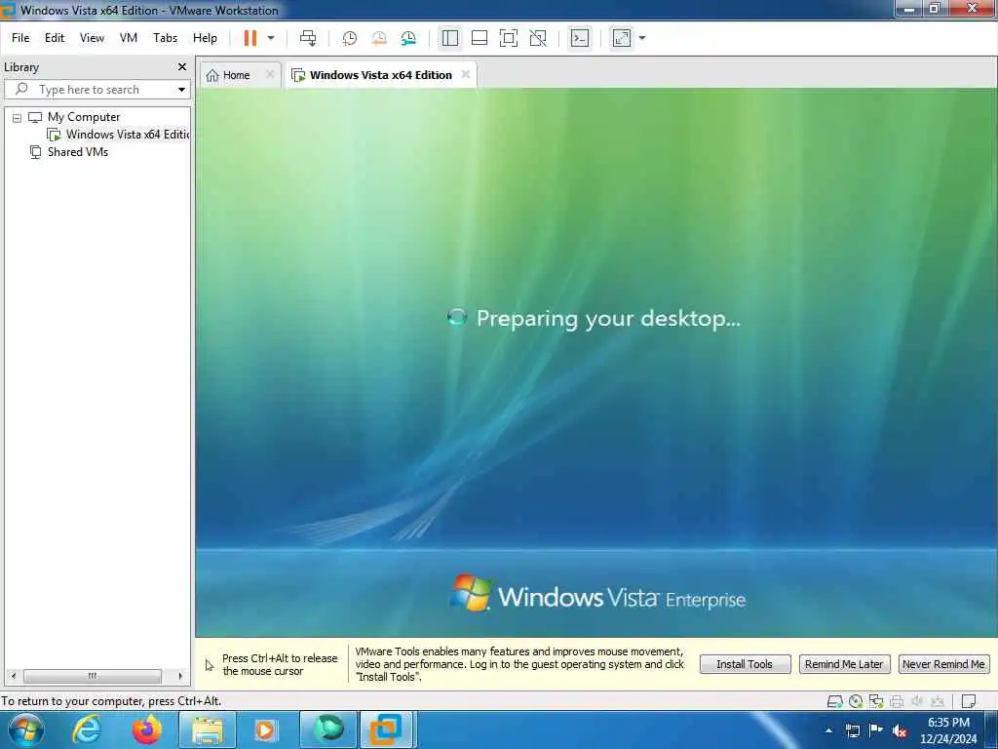Viewport: 998px width, 749px height.
Task: Click the message log icon in status bar
Action: coord(969,702)
